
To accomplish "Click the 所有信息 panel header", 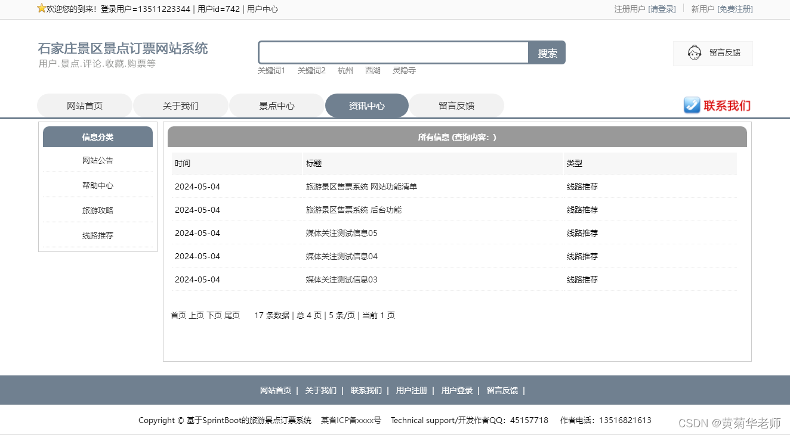I will point(457,137).
